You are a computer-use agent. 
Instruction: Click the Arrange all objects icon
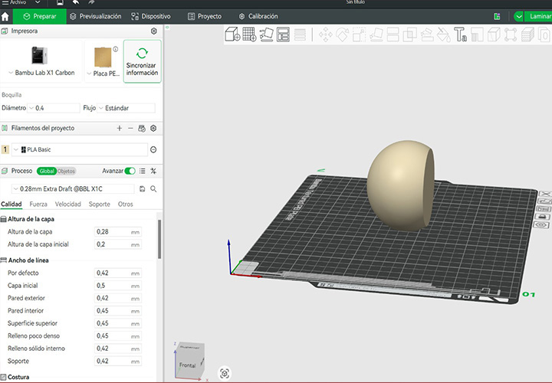283,34
